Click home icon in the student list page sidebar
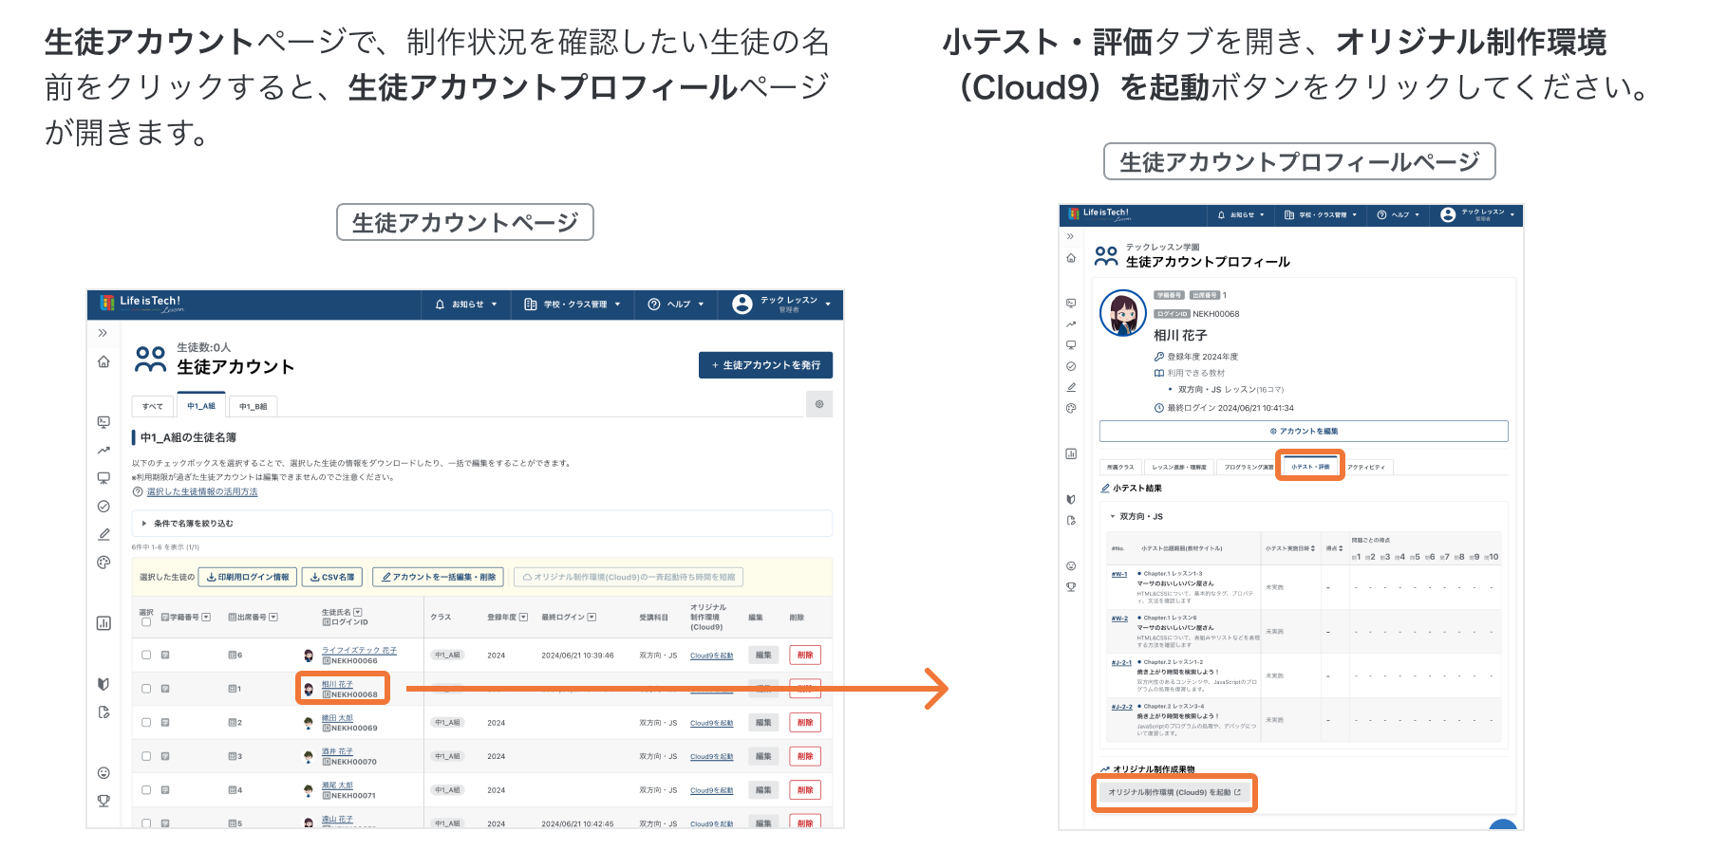This screenshot has height=850, width=1728. pos(103,362)
